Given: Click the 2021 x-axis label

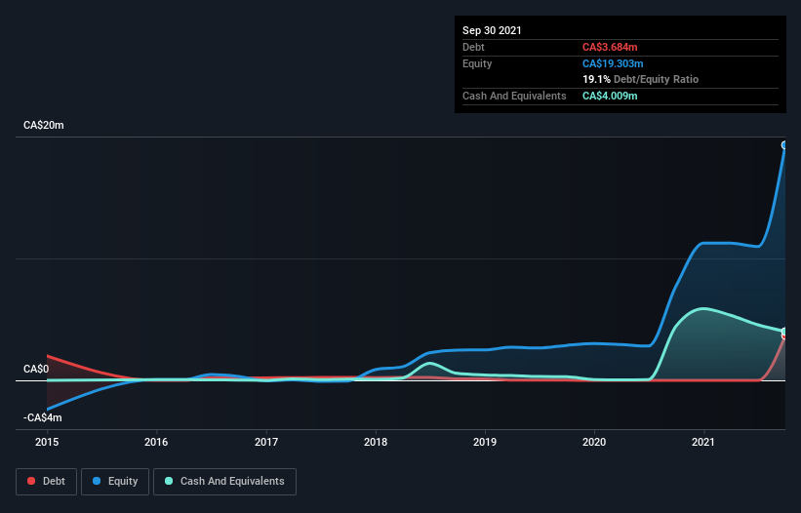Looking at the screenshot, I should (703, 442).
